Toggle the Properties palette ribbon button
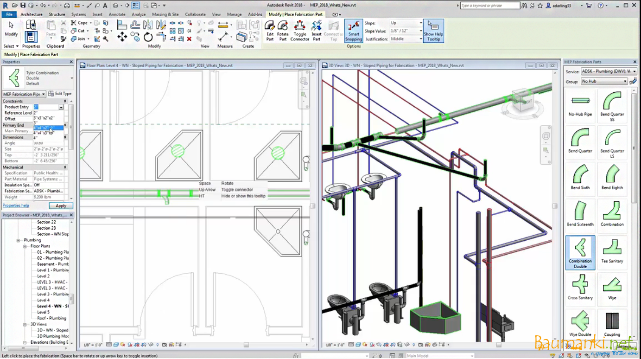Viewport: 641px width, 359px height. [31, 37]
